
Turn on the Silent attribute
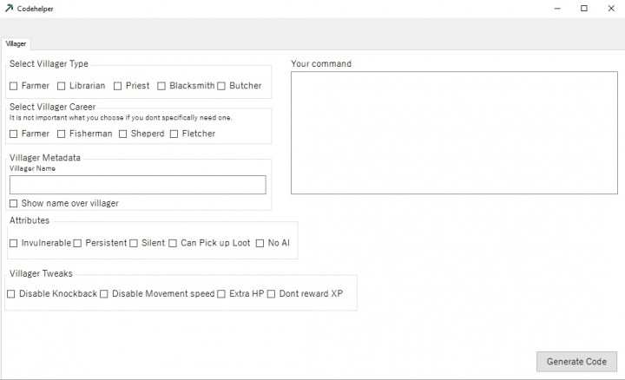[x=134, y=243]
